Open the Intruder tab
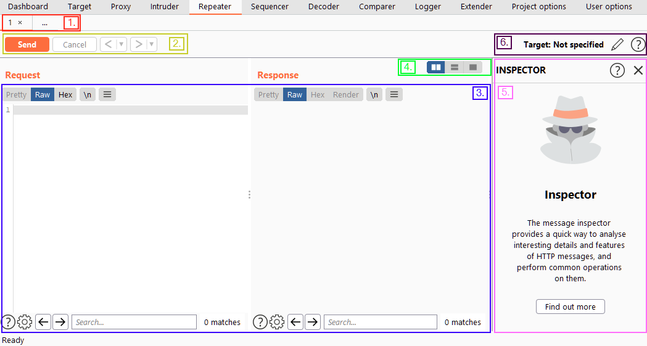This screenshot has width=647, height=346. [165, 7]
